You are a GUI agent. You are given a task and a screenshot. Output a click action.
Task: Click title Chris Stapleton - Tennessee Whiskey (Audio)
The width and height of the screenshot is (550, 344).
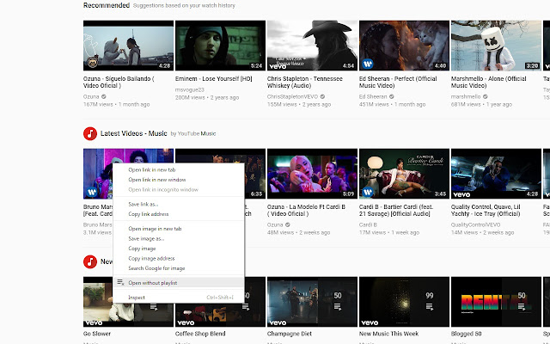click(x=305, y=83)
